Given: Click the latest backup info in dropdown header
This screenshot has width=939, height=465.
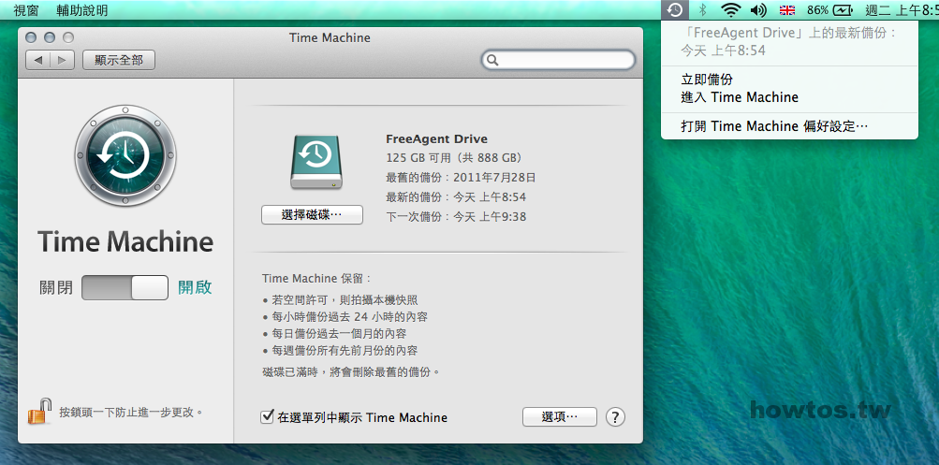Looking at the screenshot, I should (789, 42).
